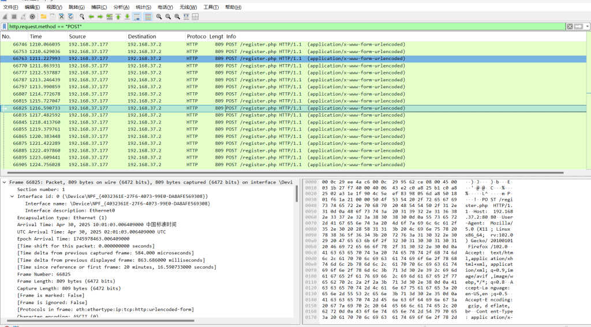The image size is (591, 327).
Task: Toggle auto-scroll during live capture
Action: 137,17
